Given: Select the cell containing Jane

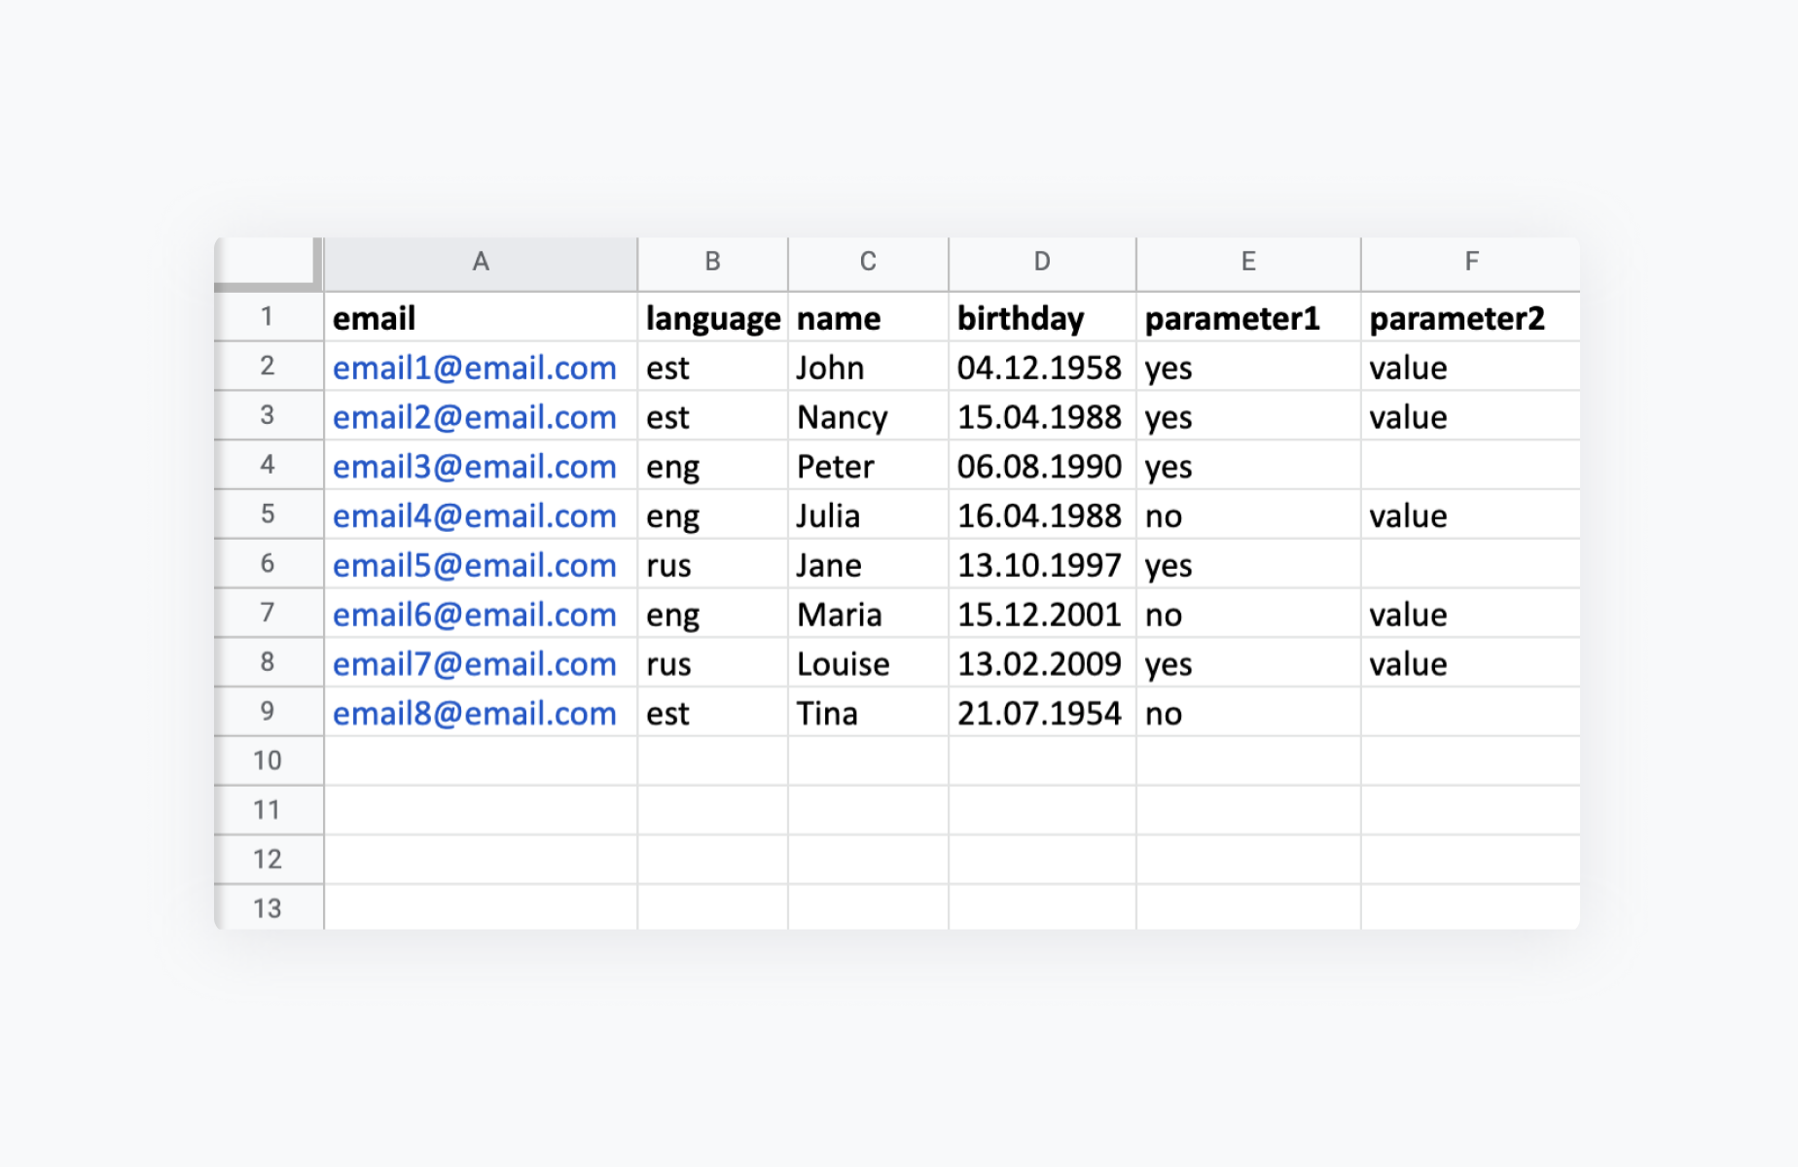Looking at the screenshot, I should pos(868,564).
